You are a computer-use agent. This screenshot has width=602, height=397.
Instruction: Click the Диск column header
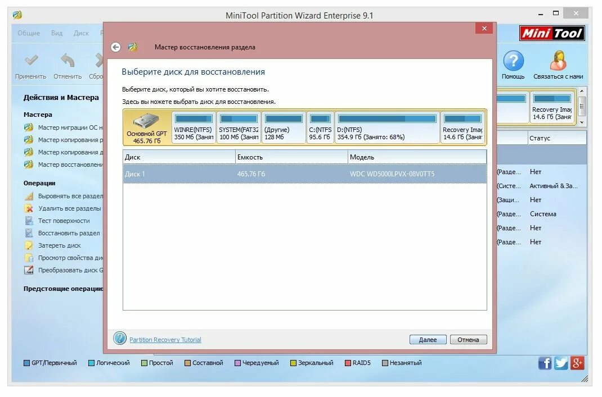click(179, 157)
